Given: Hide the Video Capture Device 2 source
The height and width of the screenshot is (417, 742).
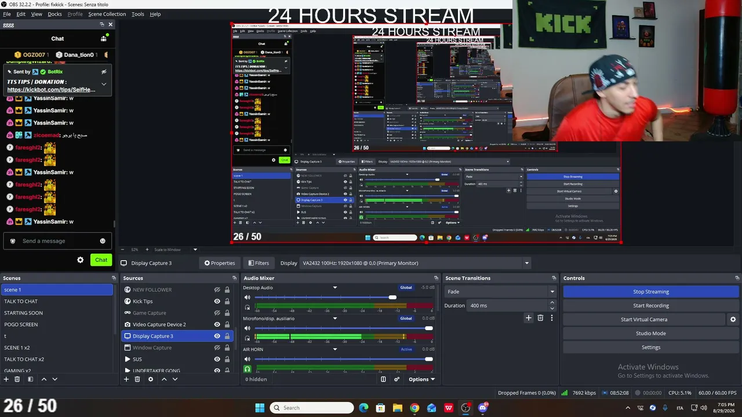Looking at the screenshot, I should [217, 324].
